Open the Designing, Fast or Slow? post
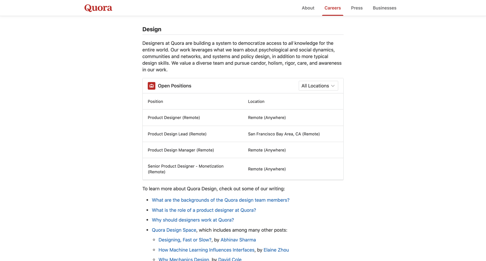The image size is (486, 261). 185,240
